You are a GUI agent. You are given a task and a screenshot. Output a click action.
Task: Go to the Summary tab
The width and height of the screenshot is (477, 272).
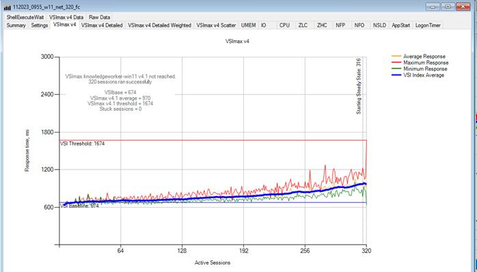[16, 25]
